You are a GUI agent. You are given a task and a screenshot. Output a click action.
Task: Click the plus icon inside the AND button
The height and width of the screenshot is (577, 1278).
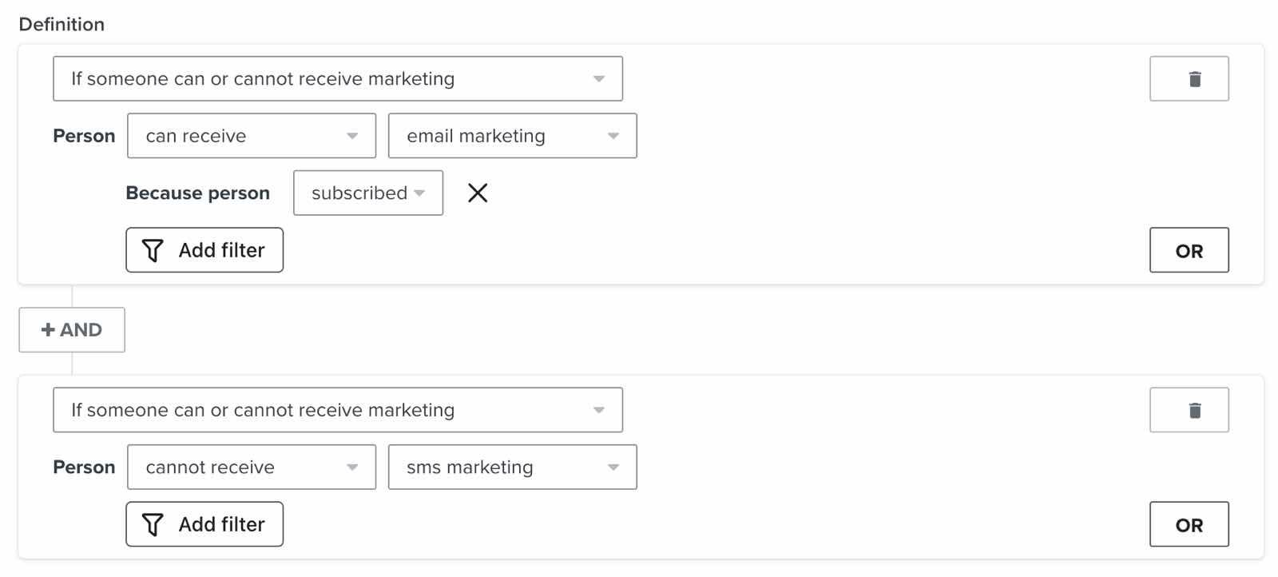(x=48, y=329)
